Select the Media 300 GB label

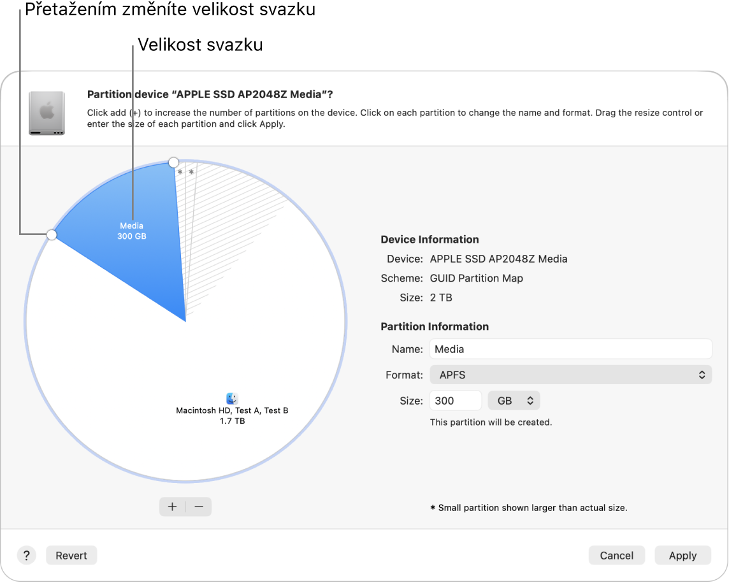131,231
